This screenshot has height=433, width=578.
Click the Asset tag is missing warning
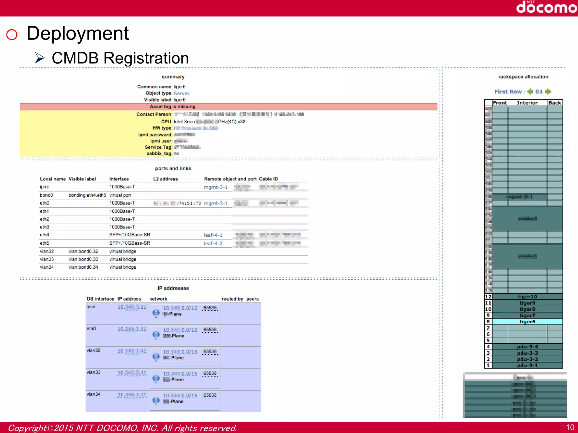(228, 107)
